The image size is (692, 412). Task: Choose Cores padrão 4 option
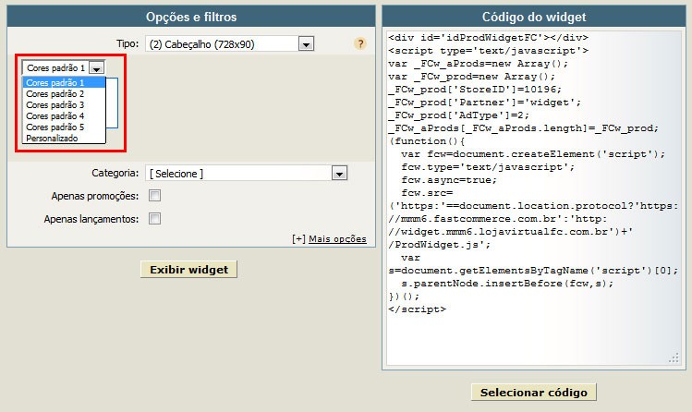(x=64, y=116)
